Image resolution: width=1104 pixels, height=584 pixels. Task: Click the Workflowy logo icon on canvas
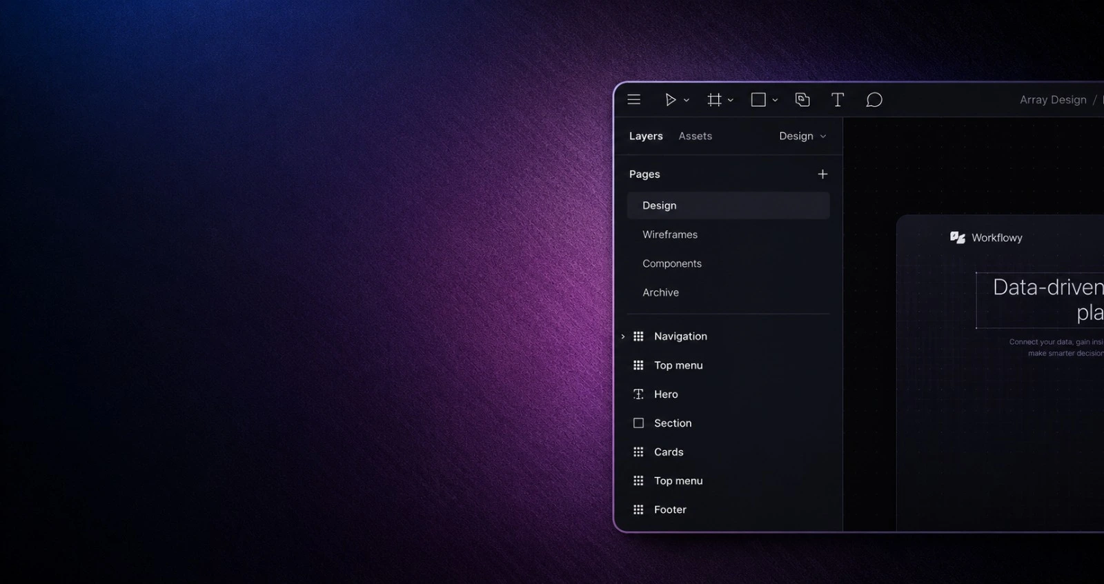958,238
